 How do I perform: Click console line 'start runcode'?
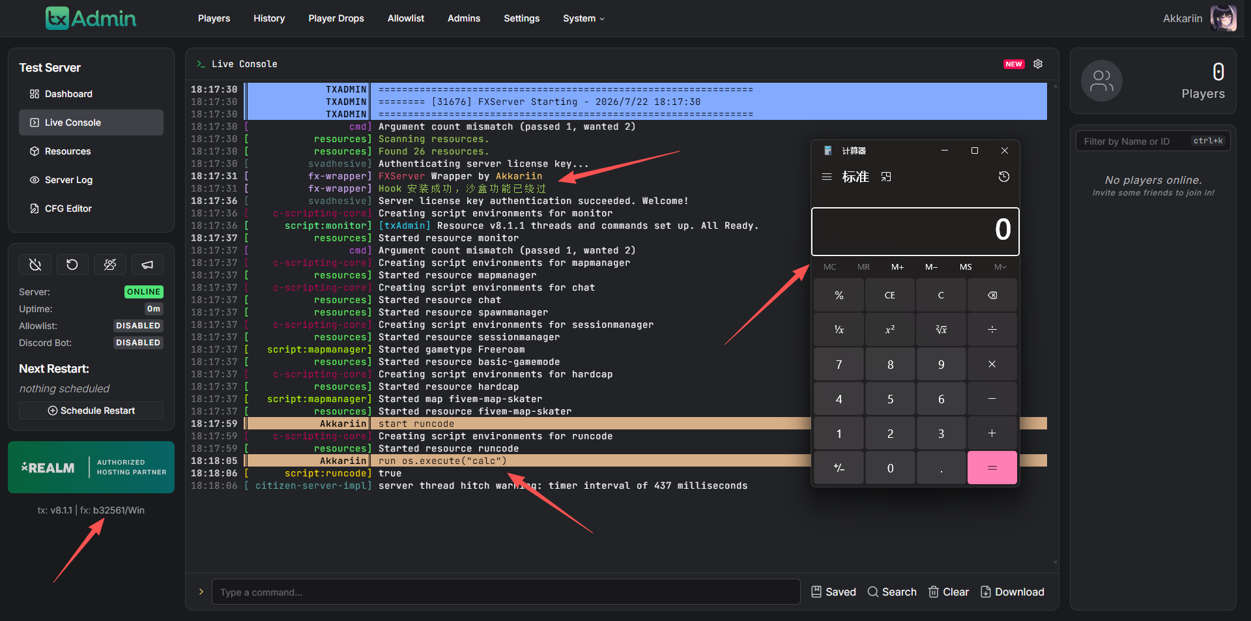click(x=416, y=424)
